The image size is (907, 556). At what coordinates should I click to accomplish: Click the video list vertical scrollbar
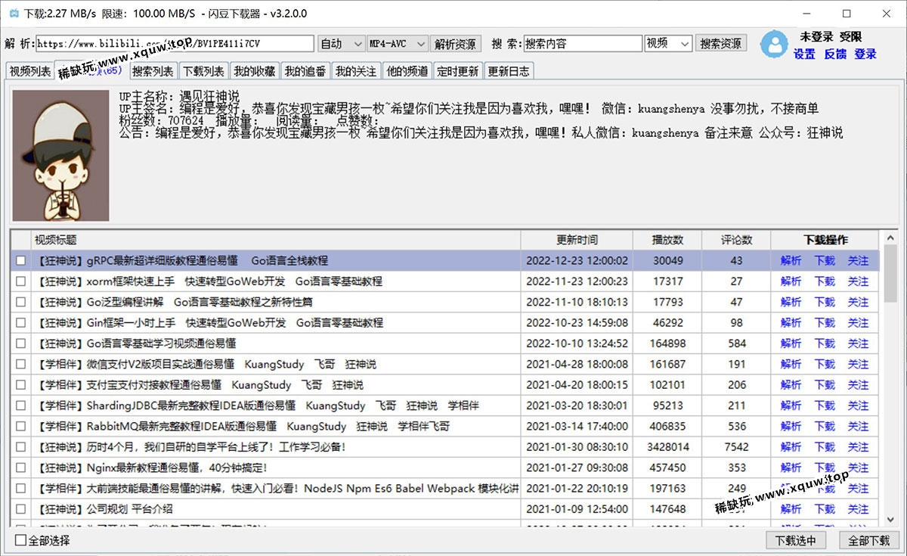tap(890, 378)
